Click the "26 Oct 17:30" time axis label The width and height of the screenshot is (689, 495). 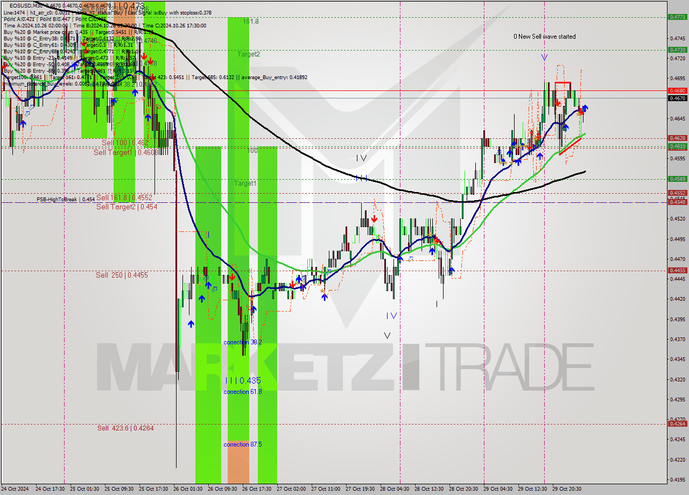coord(257,489)
